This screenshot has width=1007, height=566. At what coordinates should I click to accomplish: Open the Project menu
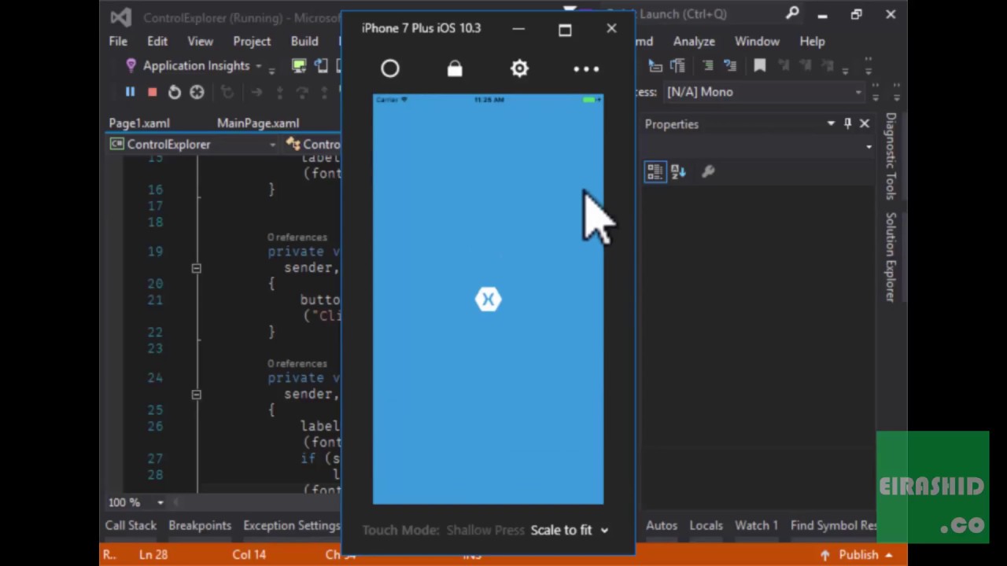click(x=252, y=41)
